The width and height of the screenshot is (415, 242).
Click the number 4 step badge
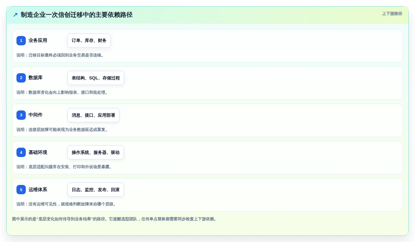point(21,152)
